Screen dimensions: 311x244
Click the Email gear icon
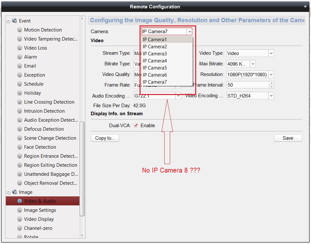[x=20, y=66]
